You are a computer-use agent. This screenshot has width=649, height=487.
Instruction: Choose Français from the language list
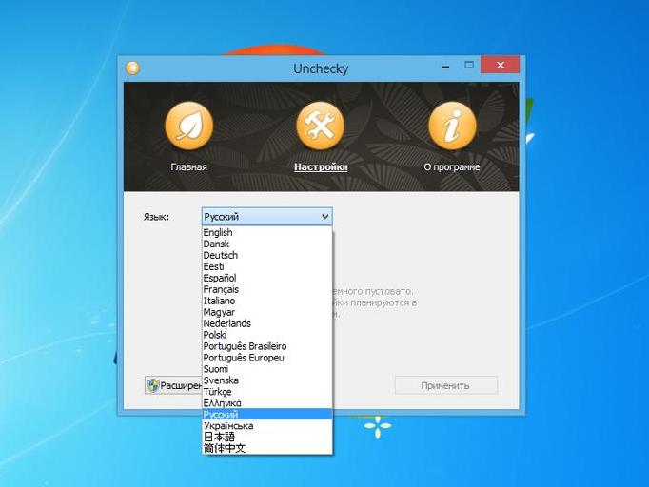267,289
